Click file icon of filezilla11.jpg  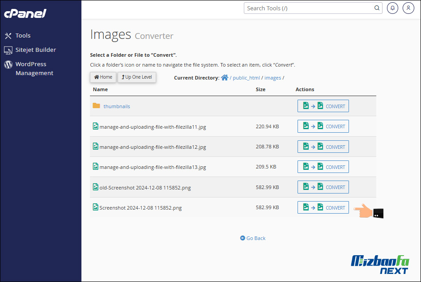[x=95, y=126]
